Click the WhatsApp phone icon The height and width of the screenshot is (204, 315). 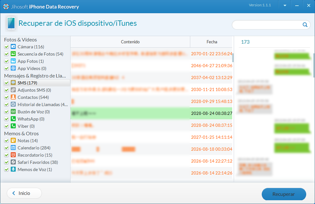(x=13, y=119)
